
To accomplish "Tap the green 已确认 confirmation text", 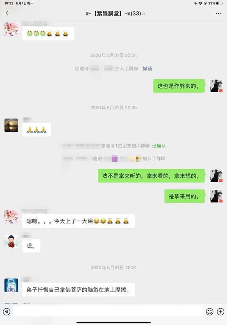I will [x=159, y=146].
